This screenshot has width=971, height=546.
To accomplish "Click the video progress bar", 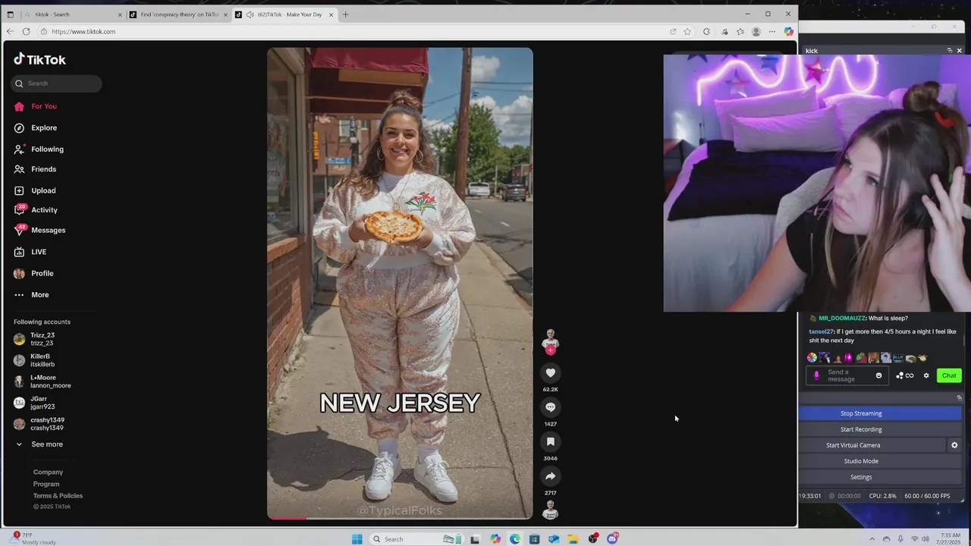I will [400, 519].
